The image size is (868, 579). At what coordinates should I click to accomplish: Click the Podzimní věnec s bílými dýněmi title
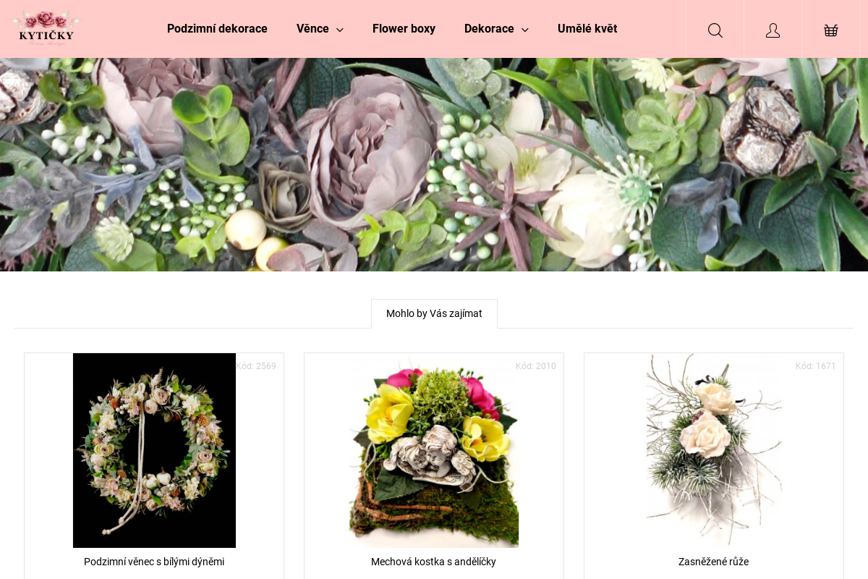click(154, 562)
